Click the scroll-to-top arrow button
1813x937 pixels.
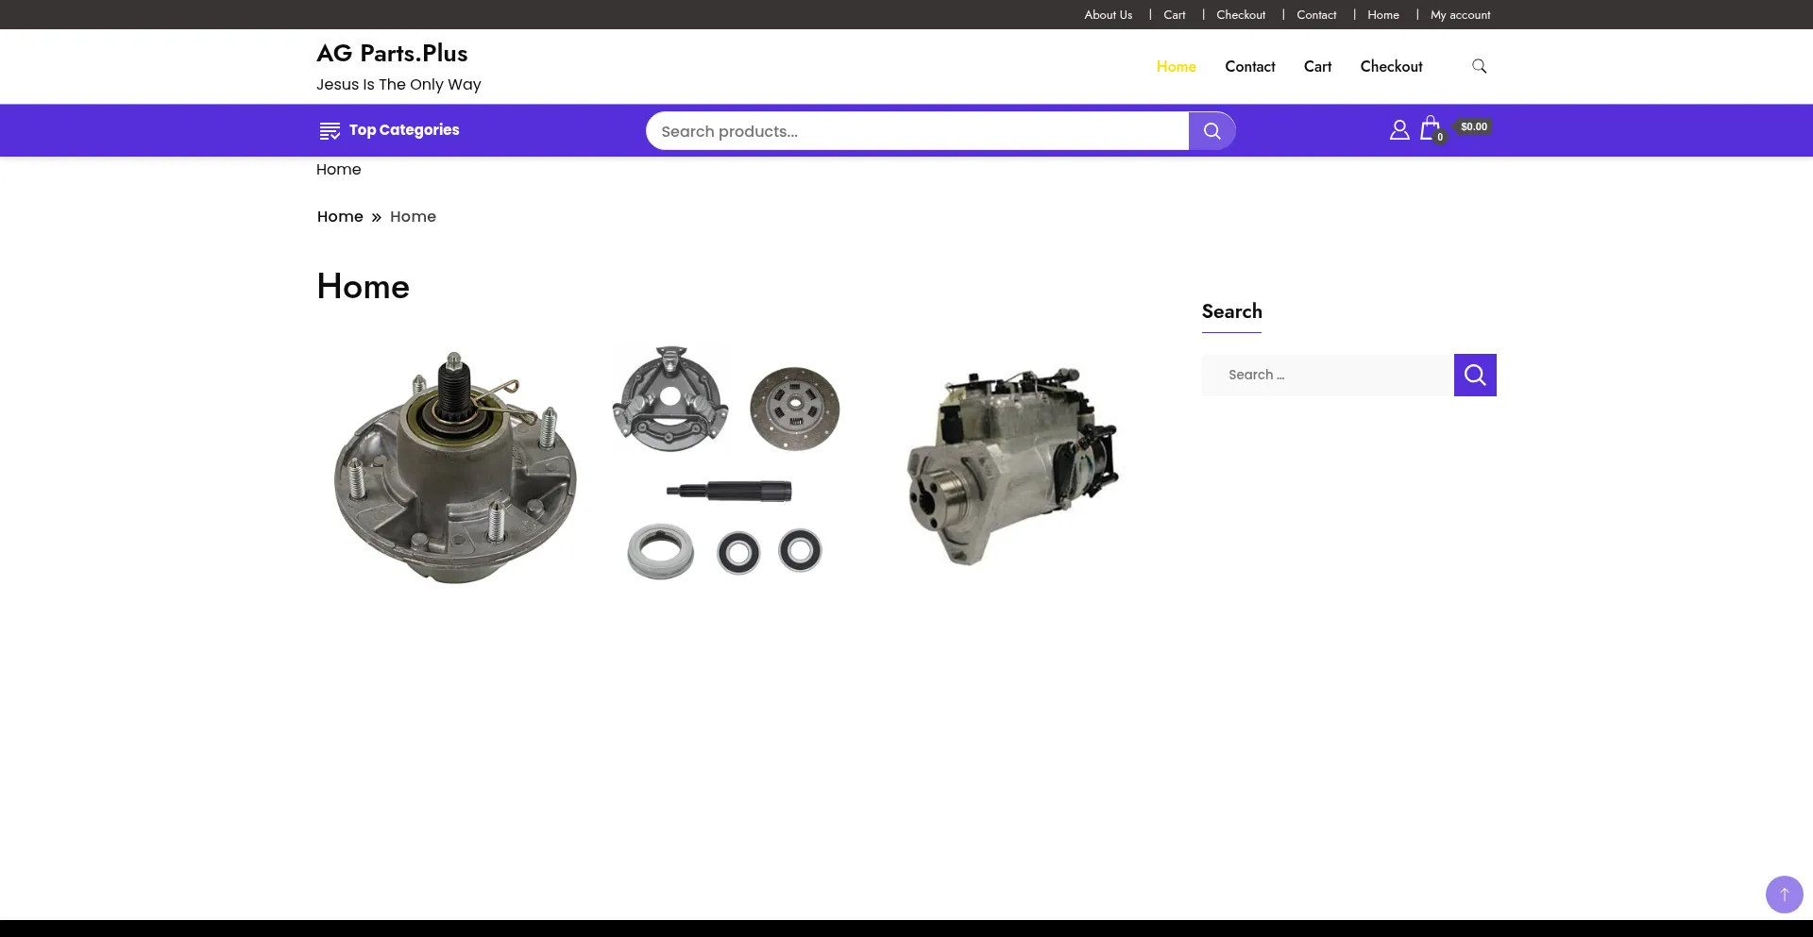tap(1784, 894)
